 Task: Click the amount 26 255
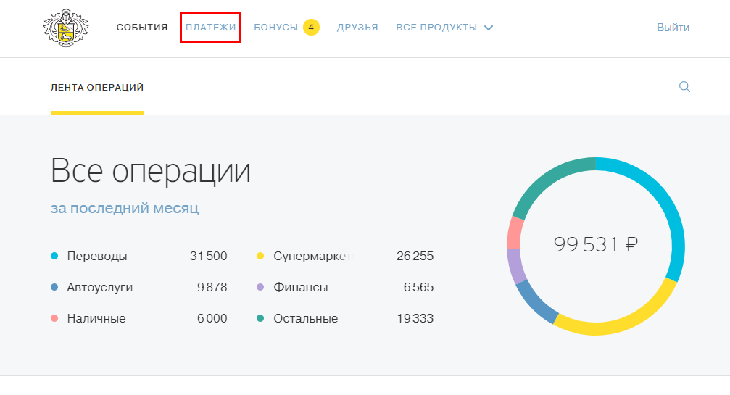point(415,256)
